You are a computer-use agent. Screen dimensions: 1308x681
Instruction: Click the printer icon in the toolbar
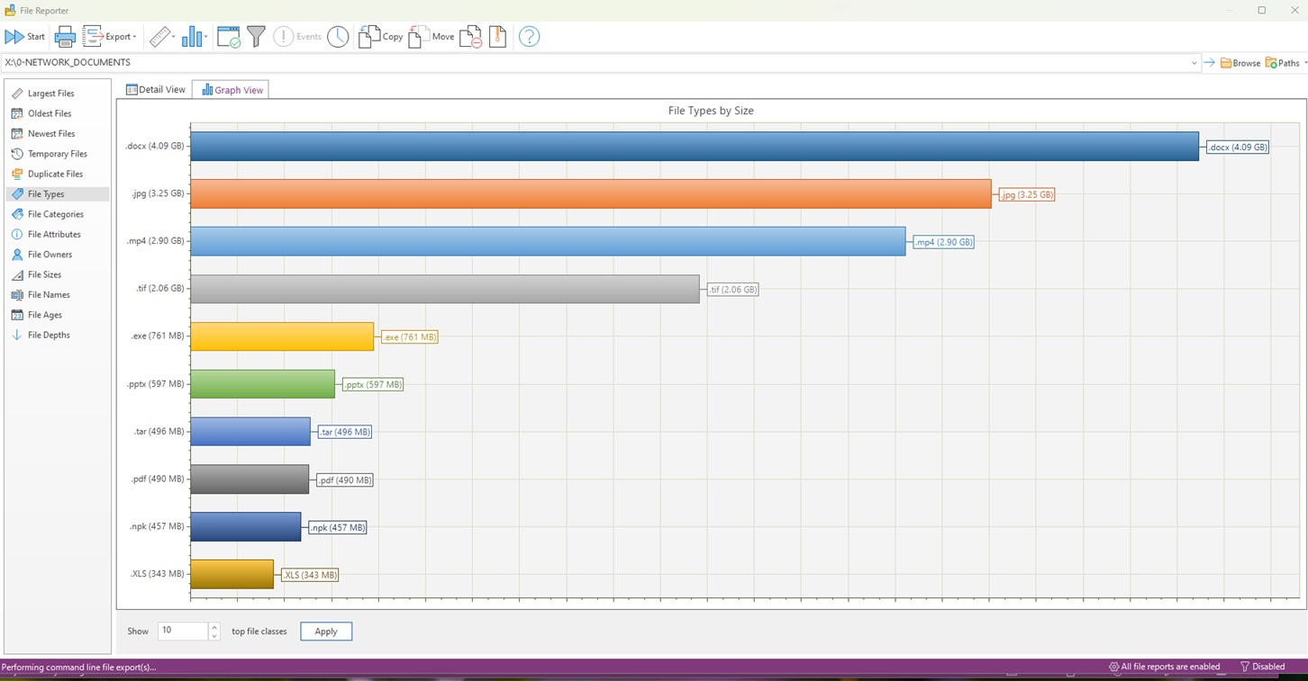click(x=65, y=37)
